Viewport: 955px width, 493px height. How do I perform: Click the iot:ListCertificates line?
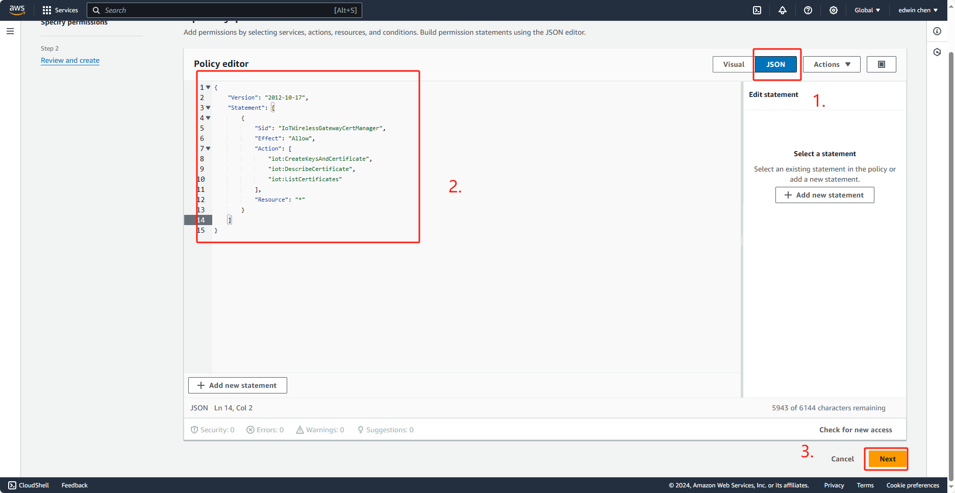[305, 179]
